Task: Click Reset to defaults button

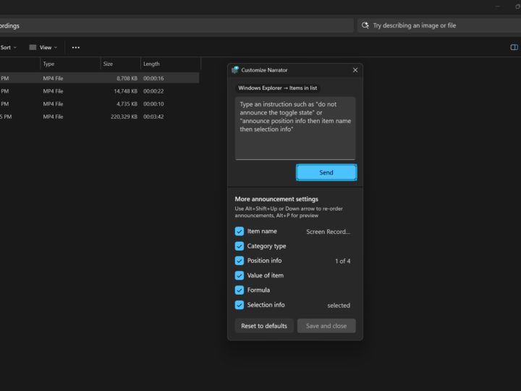Action: [264, 326]
